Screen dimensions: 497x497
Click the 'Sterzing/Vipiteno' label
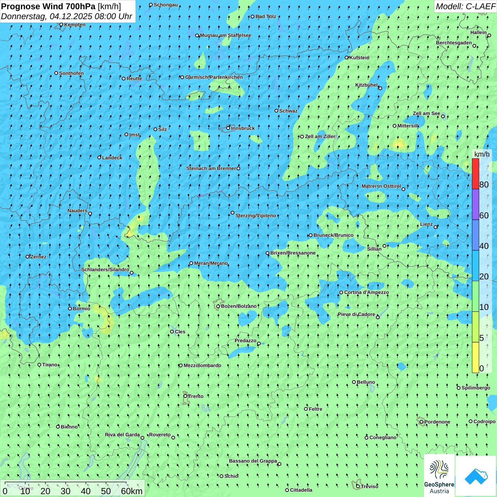click(256, 215)
